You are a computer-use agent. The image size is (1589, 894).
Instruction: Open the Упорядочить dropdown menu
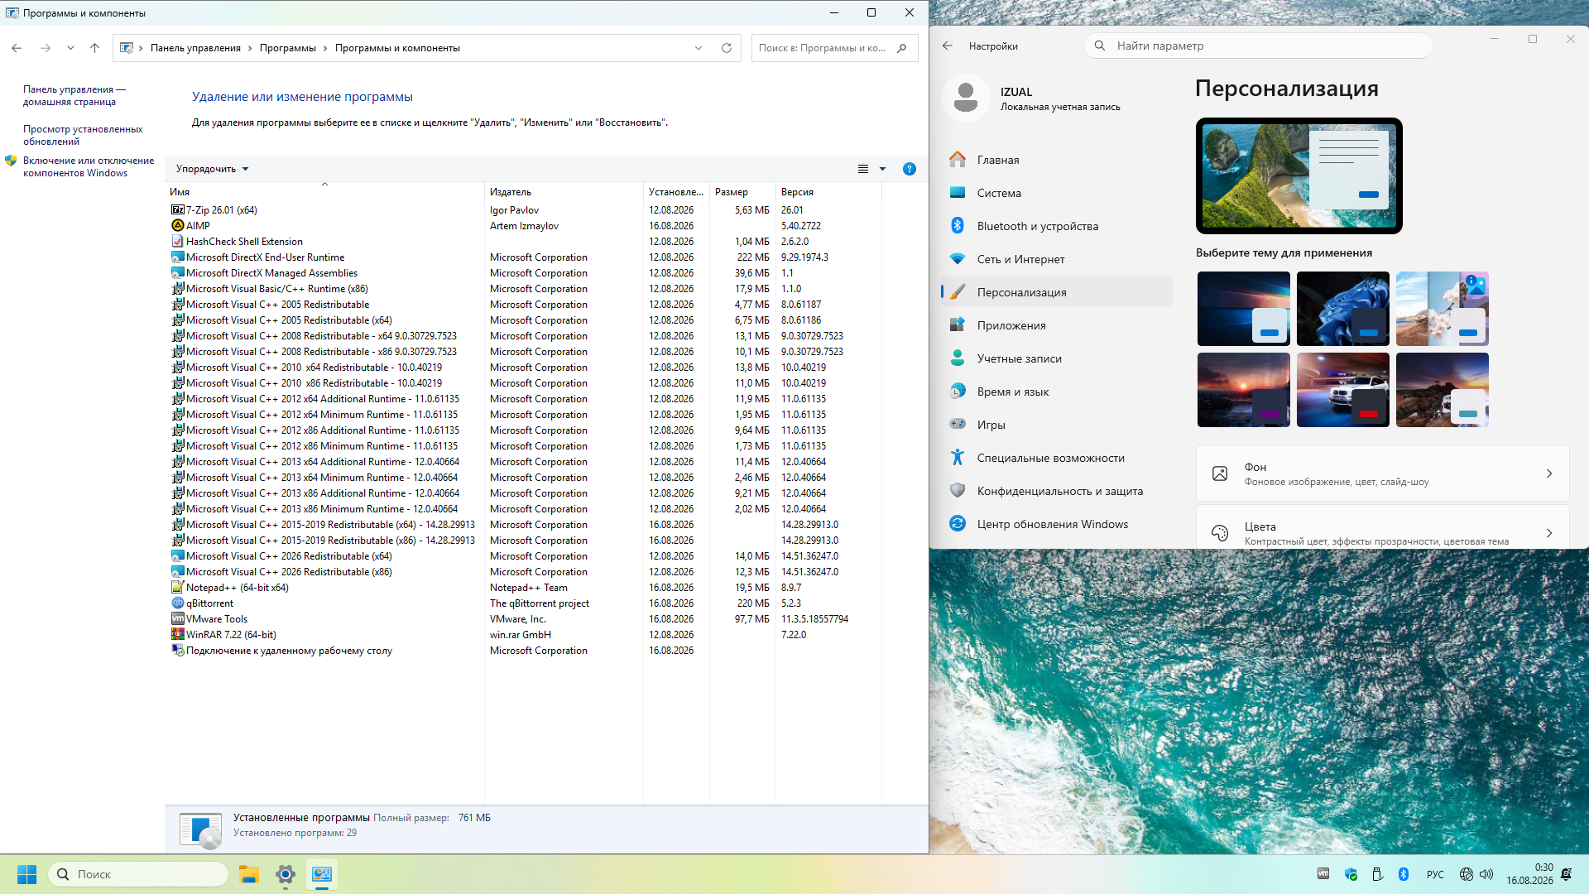212,169
